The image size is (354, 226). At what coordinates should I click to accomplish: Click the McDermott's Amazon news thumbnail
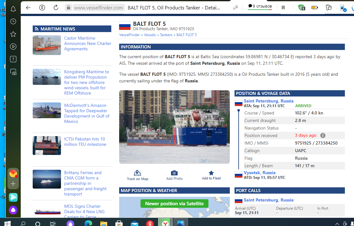(47, 110)
